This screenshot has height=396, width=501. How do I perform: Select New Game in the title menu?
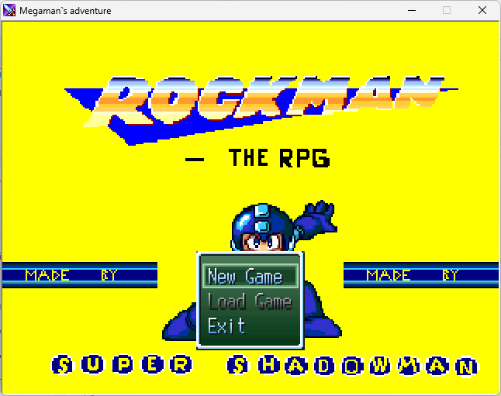pos(250,276)
